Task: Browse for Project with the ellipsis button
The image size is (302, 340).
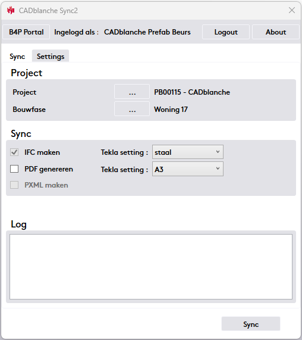Action: 132,92
